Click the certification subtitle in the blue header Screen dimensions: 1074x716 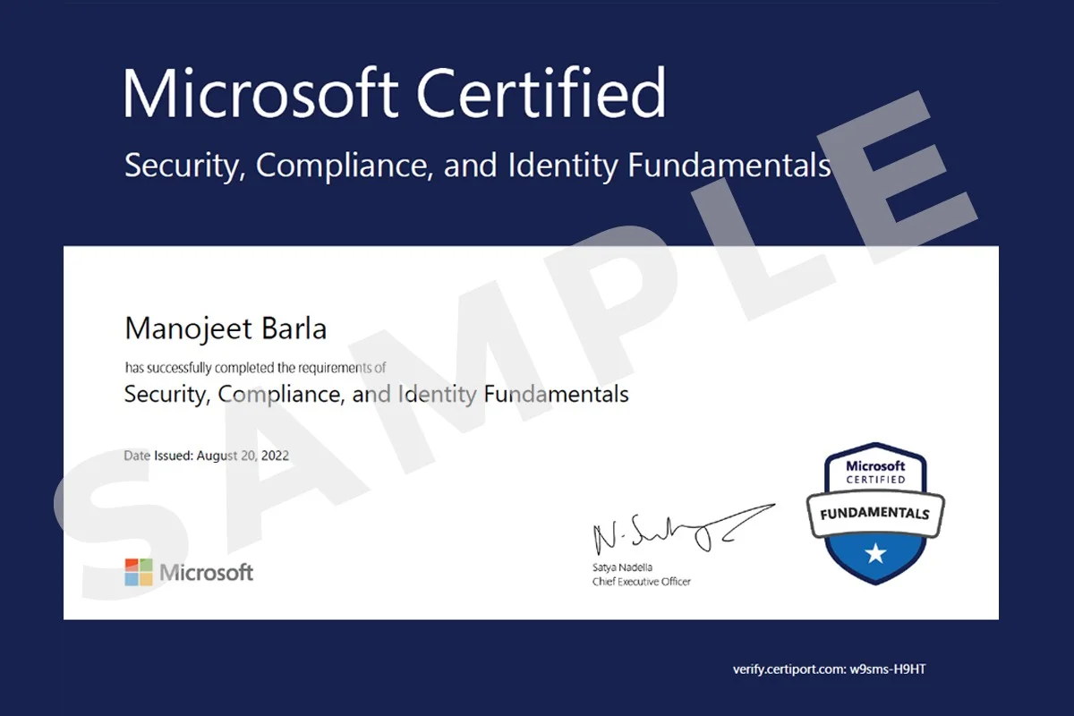tap(477, 166)
